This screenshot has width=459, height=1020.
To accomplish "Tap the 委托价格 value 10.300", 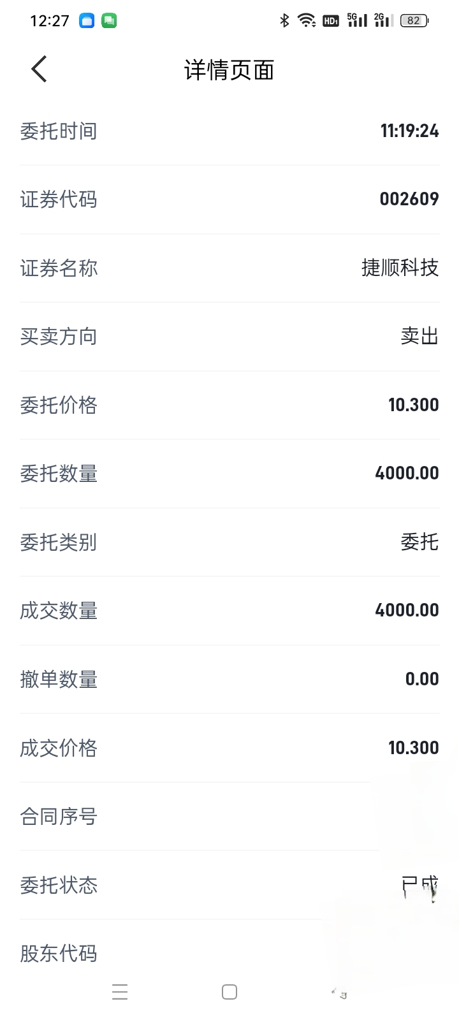I will tap(414, 405).
